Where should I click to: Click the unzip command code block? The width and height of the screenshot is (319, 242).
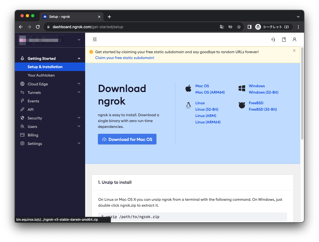point(192,217)
